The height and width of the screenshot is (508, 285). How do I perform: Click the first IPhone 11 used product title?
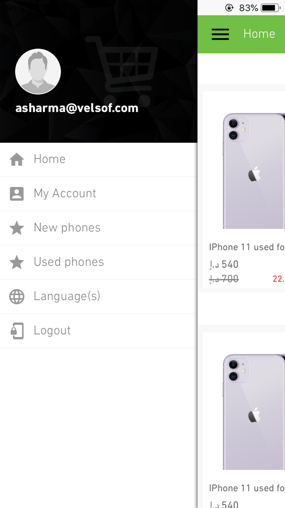(247, 247)
